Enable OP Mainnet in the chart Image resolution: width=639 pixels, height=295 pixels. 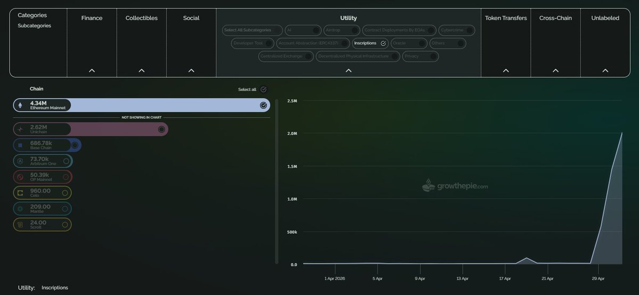pos(65,177)
